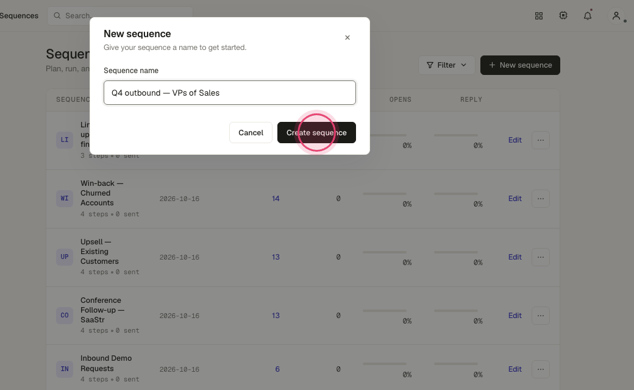The image size is (634, 390).
Task: Open the apps grid icon
Action: click(x=539, y=16)
